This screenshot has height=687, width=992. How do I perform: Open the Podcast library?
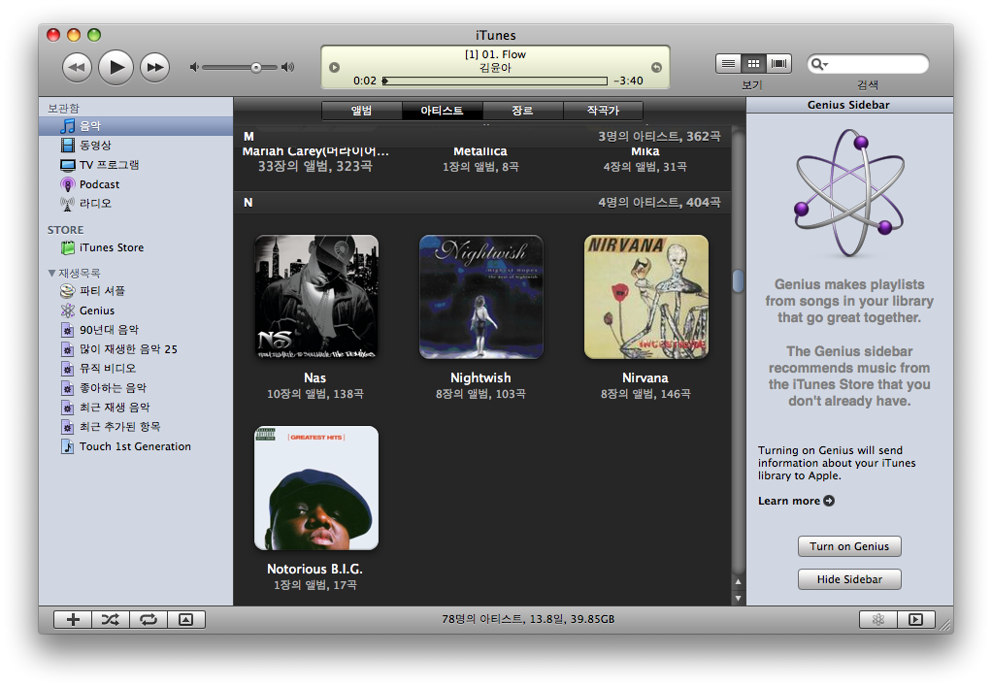pos(136,184)
